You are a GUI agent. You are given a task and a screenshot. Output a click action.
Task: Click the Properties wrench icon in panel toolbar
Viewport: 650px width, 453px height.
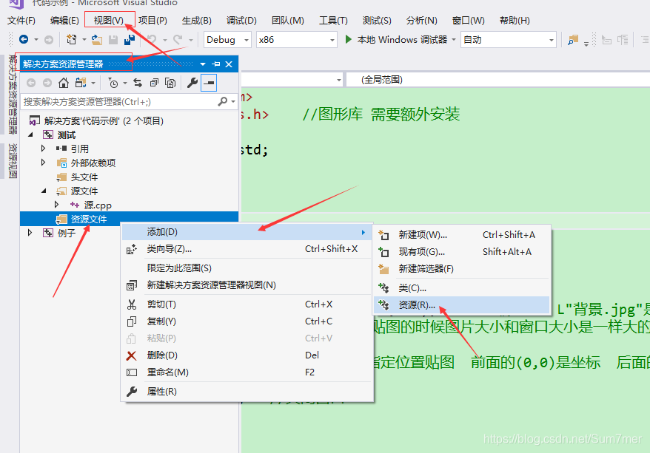pyautogui.click(x=192, y=83)
